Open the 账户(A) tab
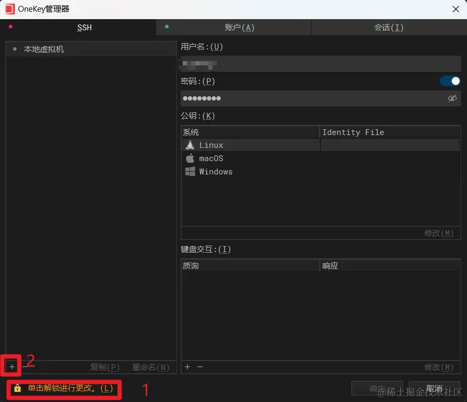Image resolution: width=467 pixels, height=402 pixels. (234, 28)
